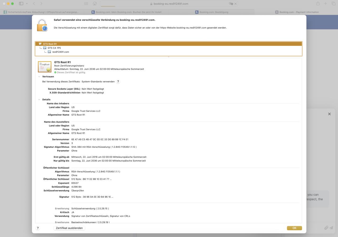Go forward with the toolbar arrow
Image resolution: width=338 pixels, height=237 pixels.
point(41,3)
